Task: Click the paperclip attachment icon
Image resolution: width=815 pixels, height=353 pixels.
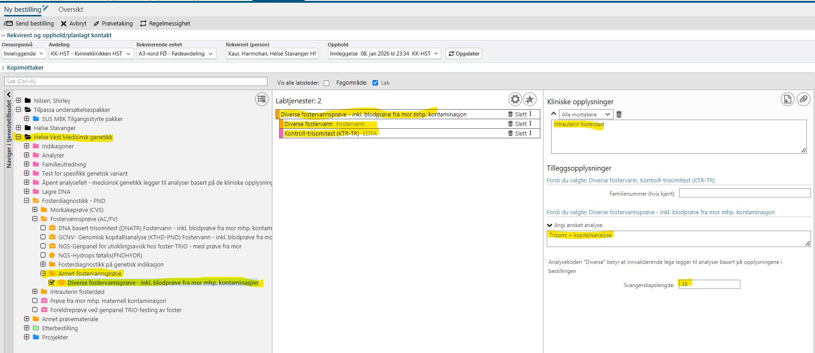Action: tap(803, 99)
